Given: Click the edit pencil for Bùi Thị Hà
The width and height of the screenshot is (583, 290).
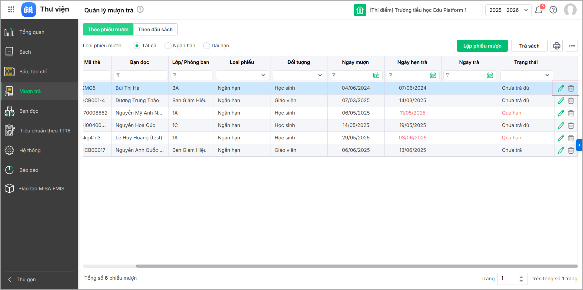Looking at the screenshot, I should 561,88.
